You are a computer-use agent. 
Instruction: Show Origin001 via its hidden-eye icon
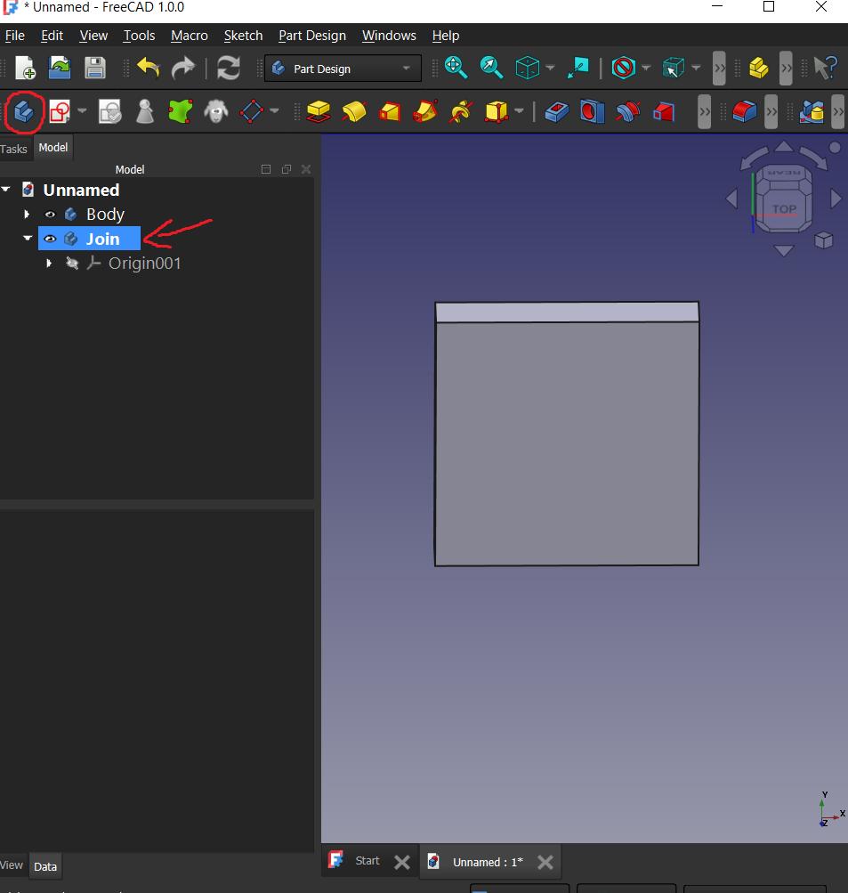tap(71, 264)
